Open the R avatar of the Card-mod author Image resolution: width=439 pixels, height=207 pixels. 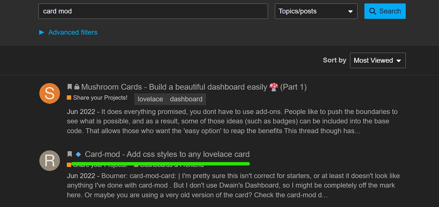(49, 160)
